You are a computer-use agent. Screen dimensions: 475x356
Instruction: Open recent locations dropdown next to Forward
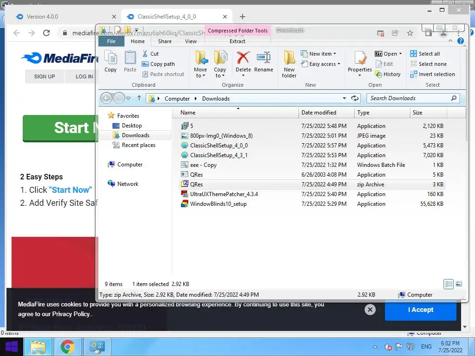pyautogui.click(x=128, y=98)
